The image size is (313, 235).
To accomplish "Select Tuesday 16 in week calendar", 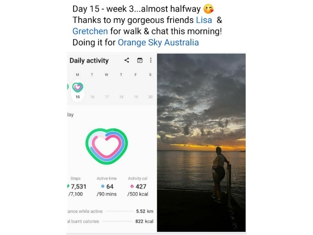I will [x=92, y=97].
